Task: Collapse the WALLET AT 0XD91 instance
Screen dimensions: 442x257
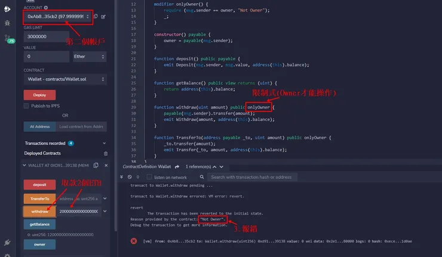Action: (x=24, y=165)
